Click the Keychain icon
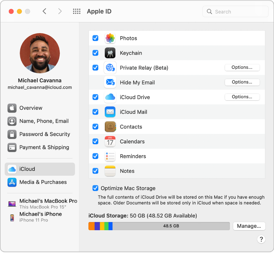Image resolution: width=274 pixels, height=253 pixels. pos(110,53)
